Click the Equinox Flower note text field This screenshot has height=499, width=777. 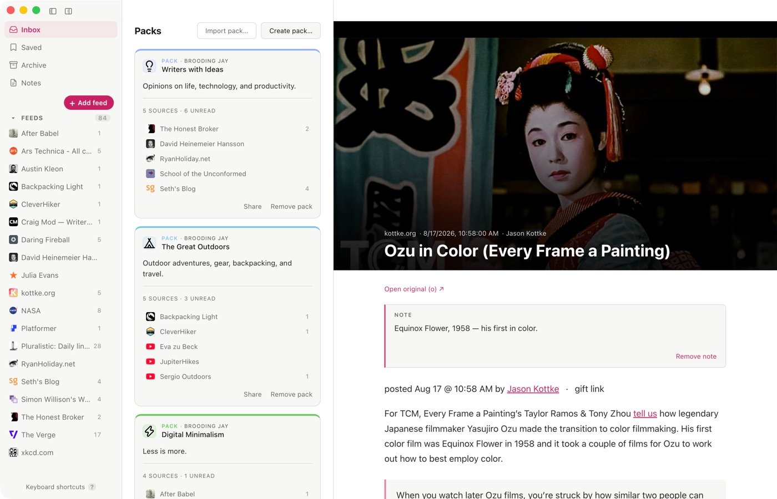pyautogui.click(x=555, y=329)
